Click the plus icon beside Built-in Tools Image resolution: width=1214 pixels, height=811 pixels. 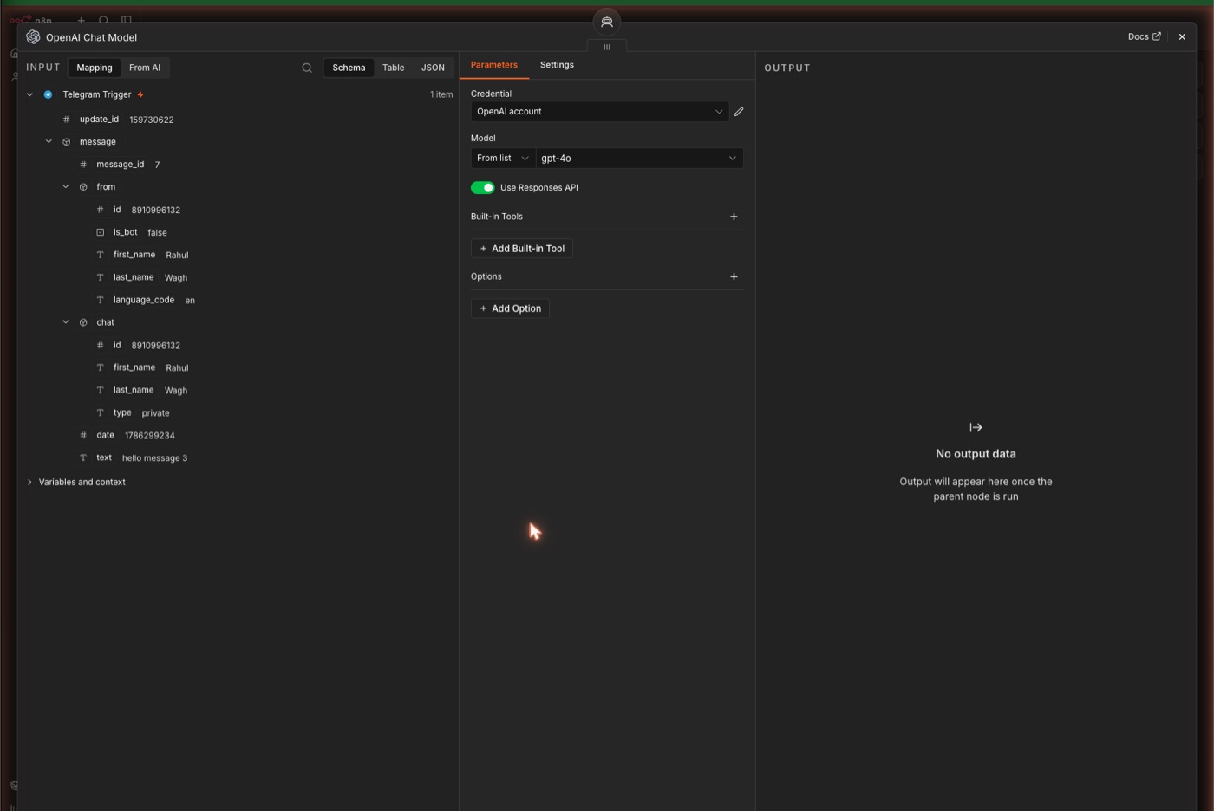point(734,217)
